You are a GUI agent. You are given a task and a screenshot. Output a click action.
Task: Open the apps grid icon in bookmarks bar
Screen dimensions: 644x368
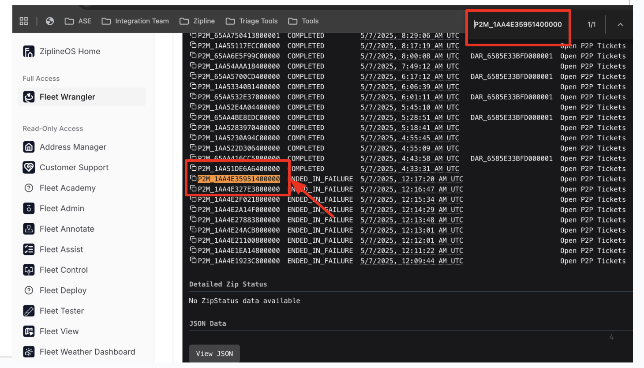click(24, 21)
